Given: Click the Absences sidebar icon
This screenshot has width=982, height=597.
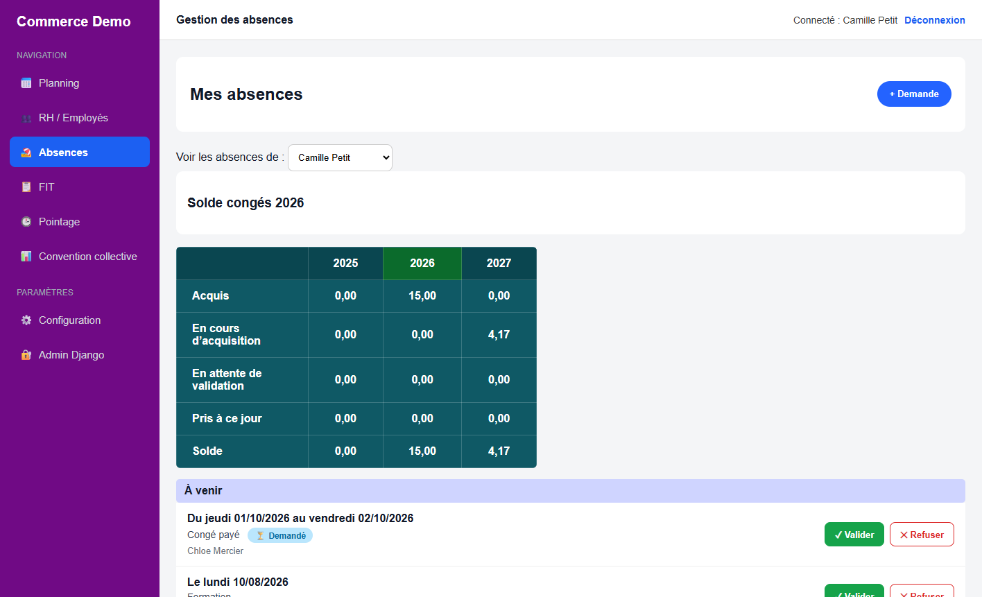Looking at the screenshot, I should point(26,153).
